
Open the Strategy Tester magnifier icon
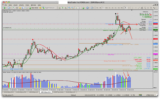26,8
